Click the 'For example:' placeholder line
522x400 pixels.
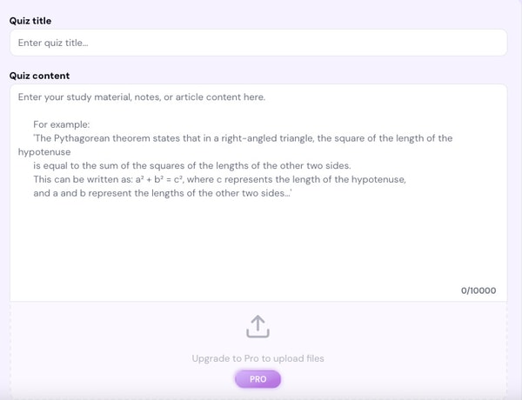click(63, 124)
